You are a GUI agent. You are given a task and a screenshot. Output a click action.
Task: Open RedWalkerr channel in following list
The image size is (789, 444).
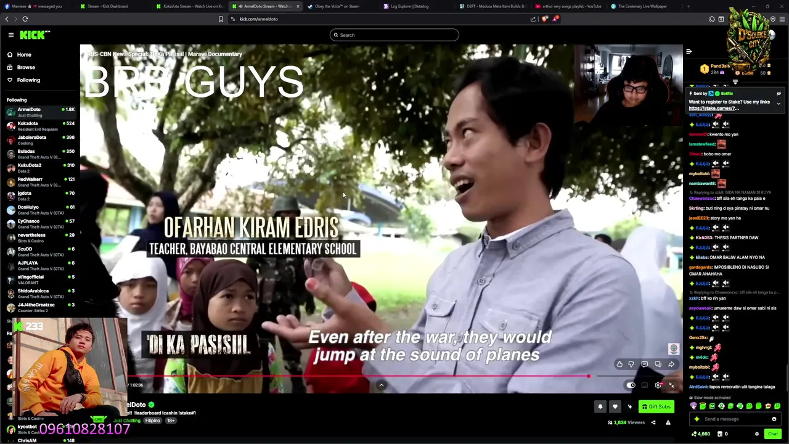click(x=40, y=182)
